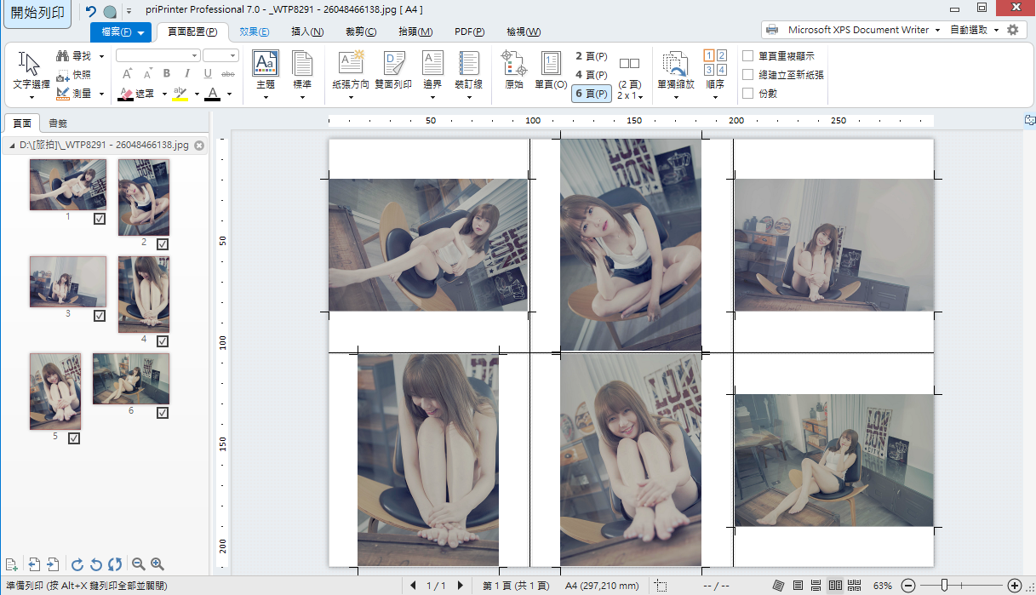
Task: Rotate page clockwise in the pages panel toolbar
Action: (77, 564)
